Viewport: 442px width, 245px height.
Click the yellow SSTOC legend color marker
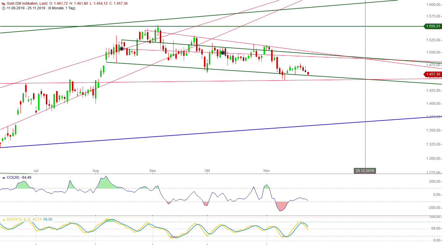point(4,220)
